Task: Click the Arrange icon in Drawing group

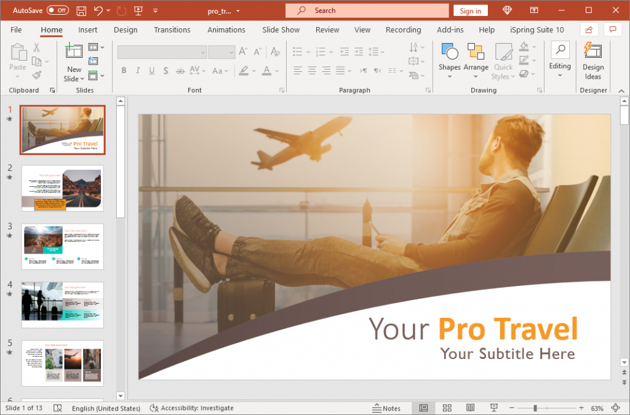Action: point(476,52)
